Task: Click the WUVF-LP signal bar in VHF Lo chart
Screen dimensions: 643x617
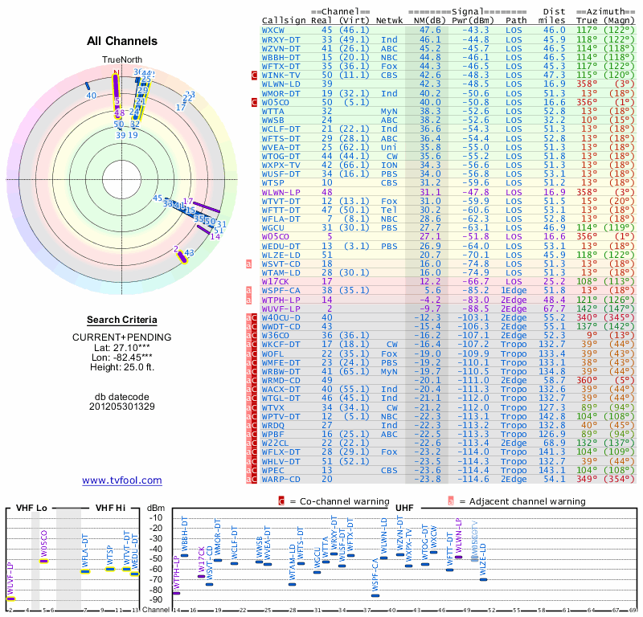Action: point(10,599)
